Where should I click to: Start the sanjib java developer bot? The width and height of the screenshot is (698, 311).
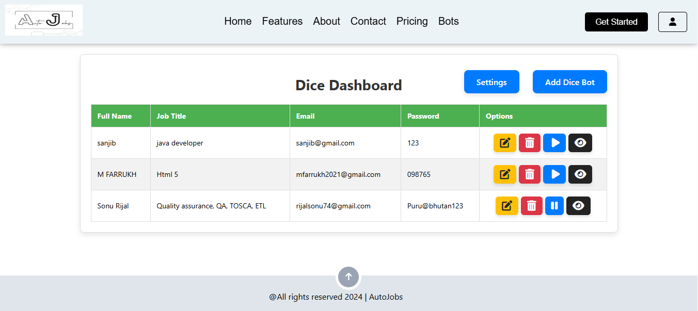click(554, 143)
